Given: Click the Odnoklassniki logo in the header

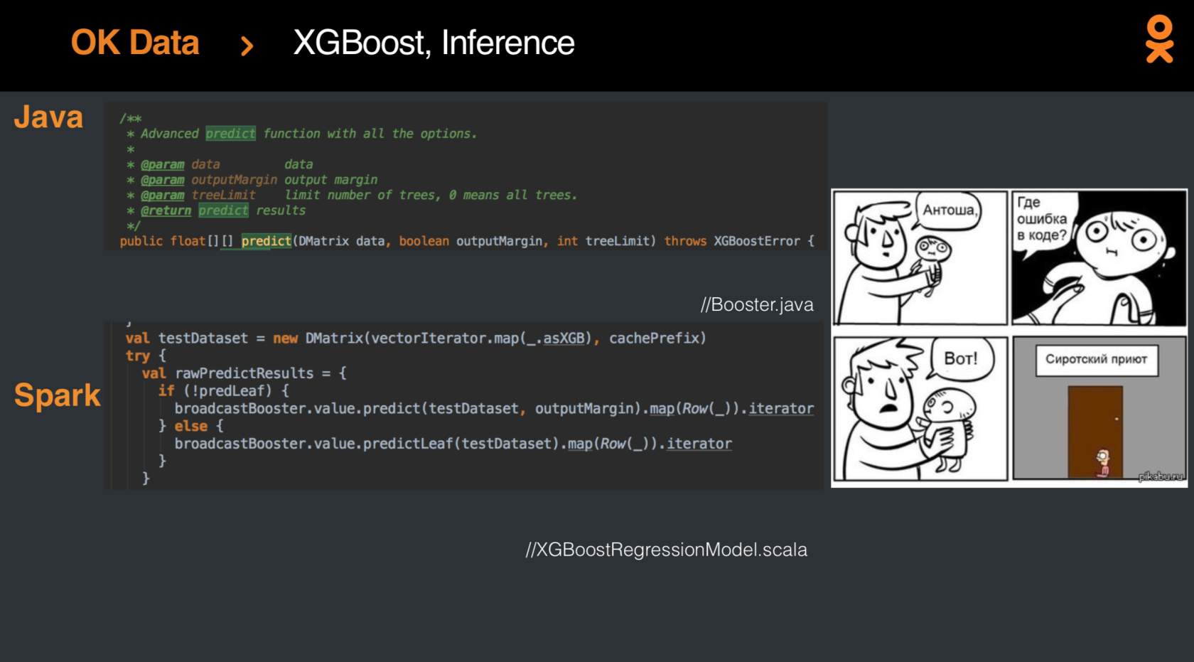Looking at the screenshot, I should (x=1159, y=40).
